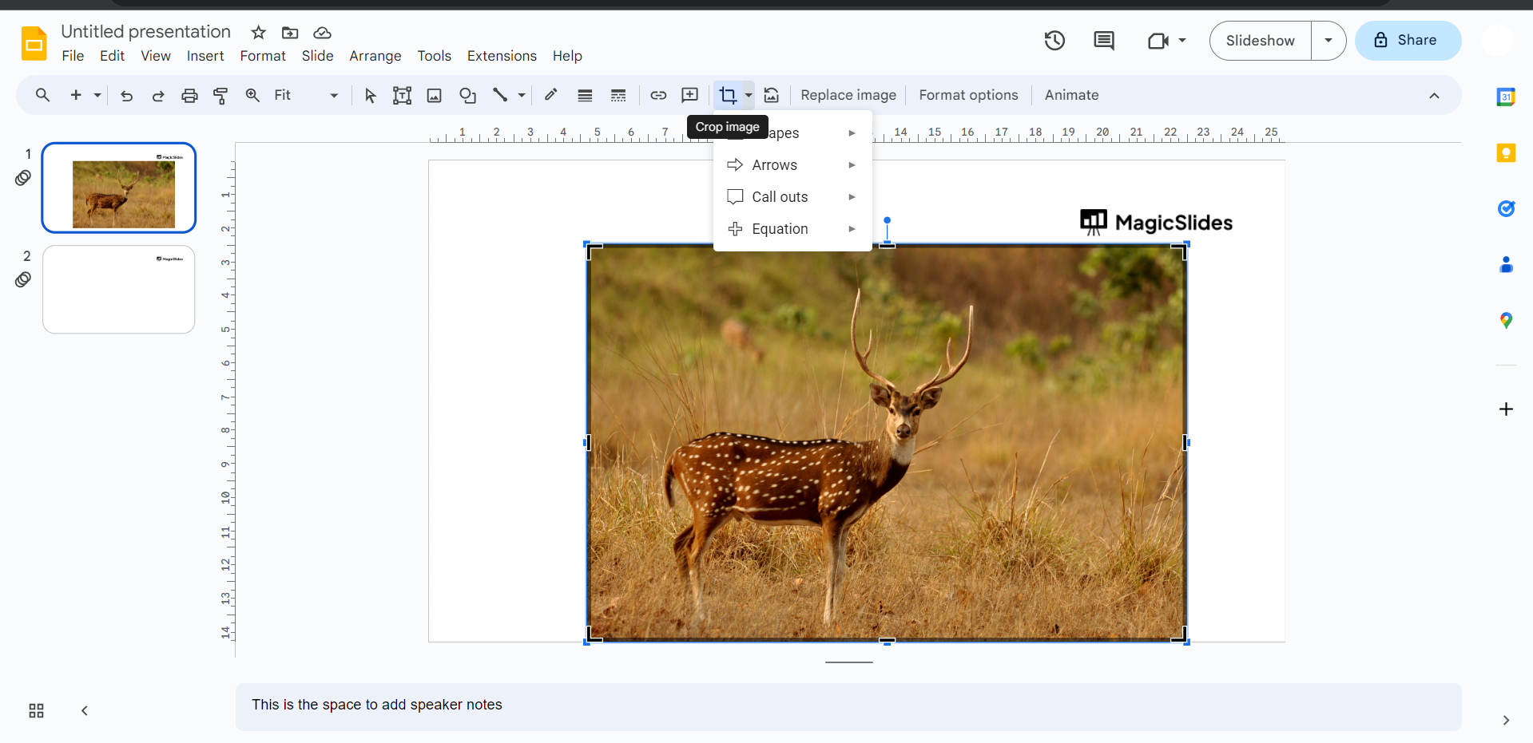Add a comment using toolbar icon
1533x743 pixels.
pos(689,96)
